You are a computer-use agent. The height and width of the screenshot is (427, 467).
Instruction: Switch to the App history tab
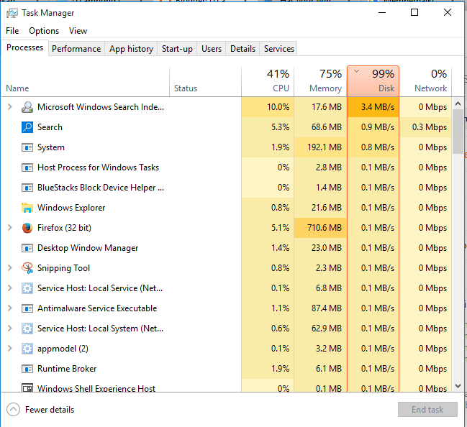point(131,49)
